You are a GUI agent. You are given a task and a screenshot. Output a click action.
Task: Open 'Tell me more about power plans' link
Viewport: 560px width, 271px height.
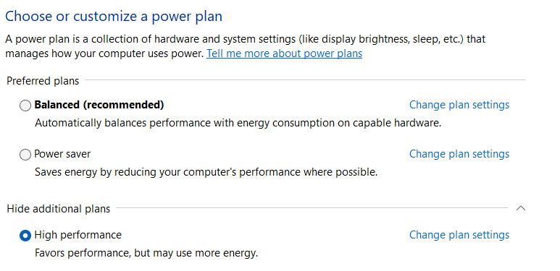click(284, 53)
